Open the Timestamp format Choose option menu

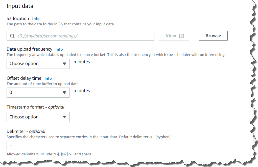pos(38,117)
